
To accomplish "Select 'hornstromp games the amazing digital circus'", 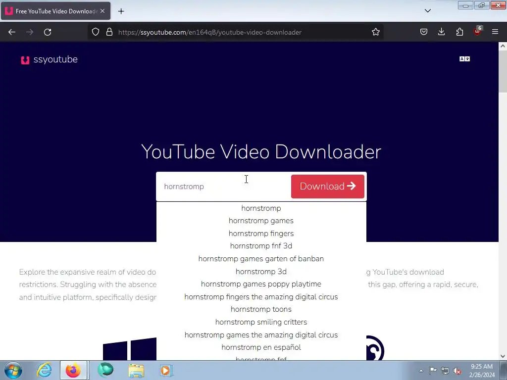I will [261, 335].
